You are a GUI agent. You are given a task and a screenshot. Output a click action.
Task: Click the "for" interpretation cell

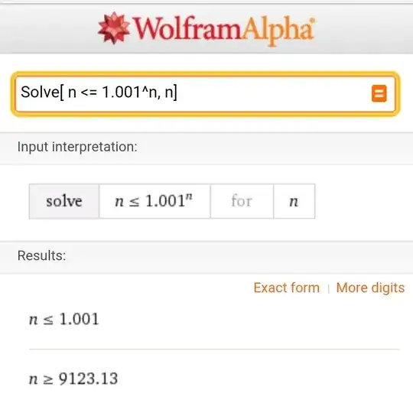[242, 201]
